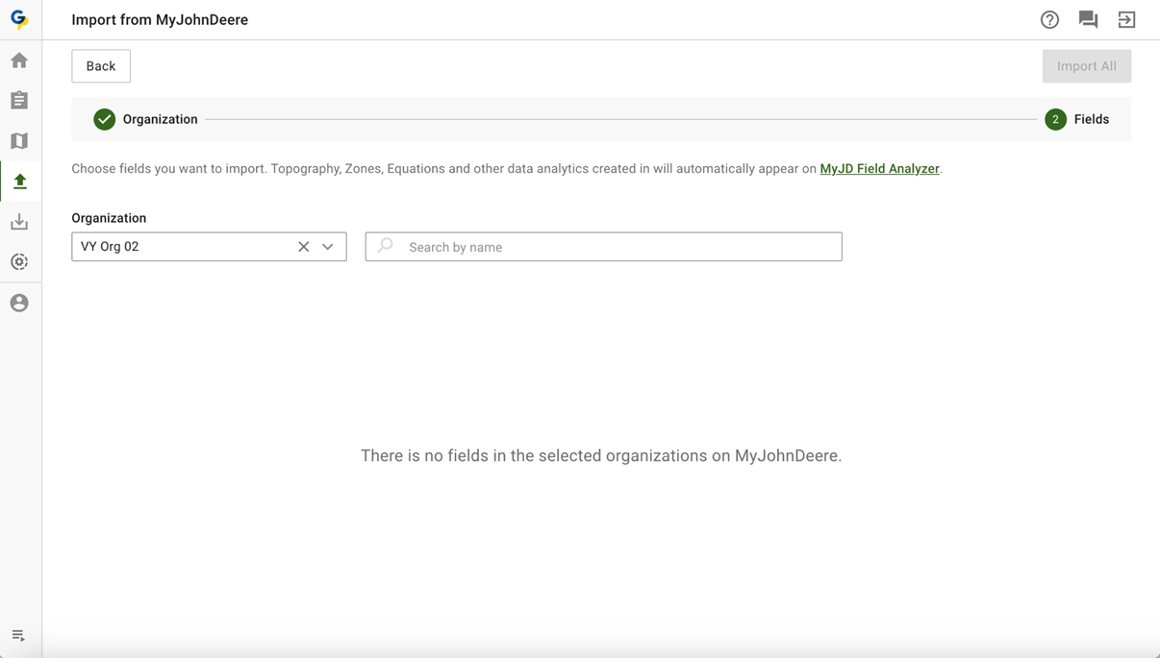Go to Home in the sidebar
This screenshot has width=1160, height=658.
coord(19,61)
